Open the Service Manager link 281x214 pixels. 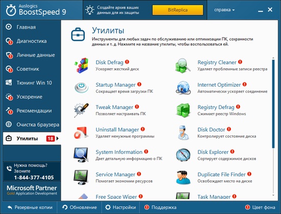pyautogui.click(x=115, y=174)
